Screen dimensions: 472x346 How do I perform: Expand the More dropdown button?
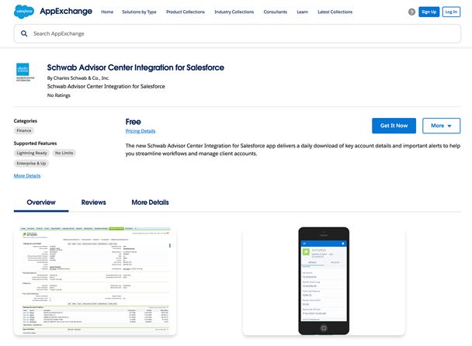441,126
